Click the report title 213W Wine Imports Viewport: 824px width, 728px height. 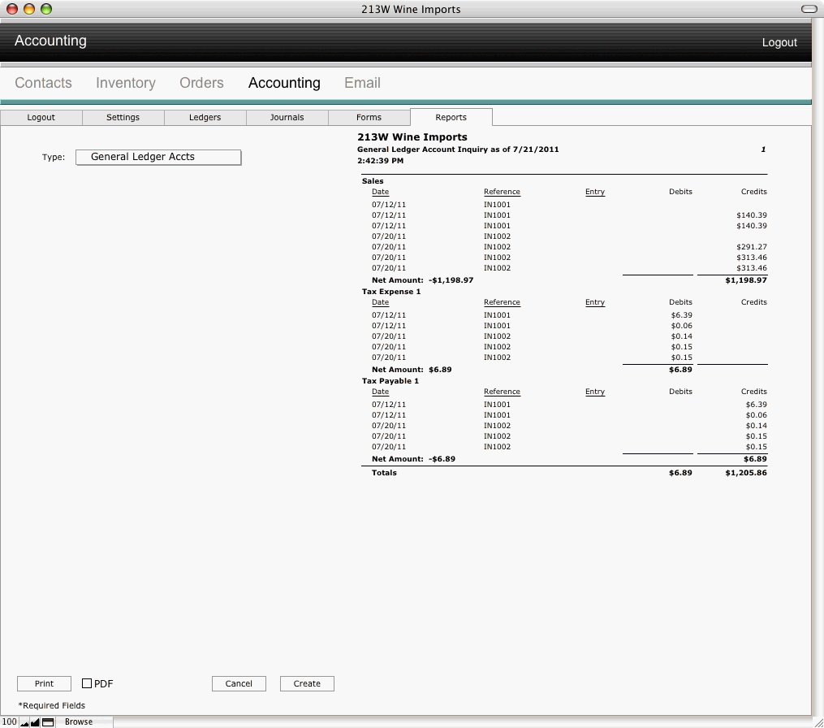412,136
